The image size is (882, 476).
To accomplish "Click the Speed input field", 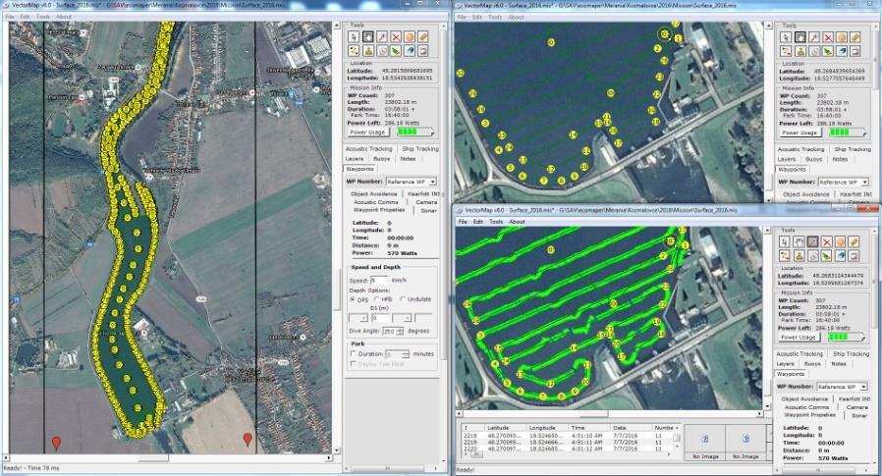I will 378,280.
